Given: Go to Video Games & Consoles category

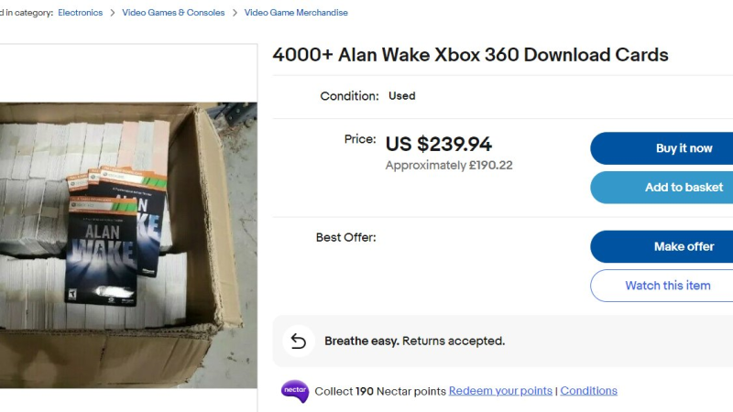Looking at the screenshot, I should pyautogui.click(x=173, y=13).
